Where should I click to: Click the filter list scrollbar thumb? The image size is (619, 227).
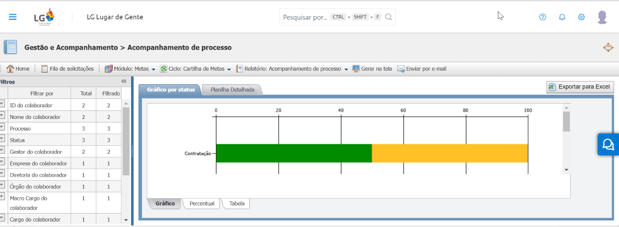pos(126,141)
